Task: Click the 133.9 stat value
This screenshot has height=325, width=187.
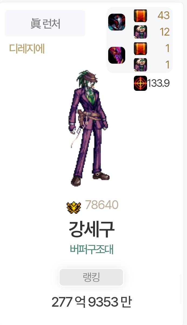Action: tap(158, 84)
